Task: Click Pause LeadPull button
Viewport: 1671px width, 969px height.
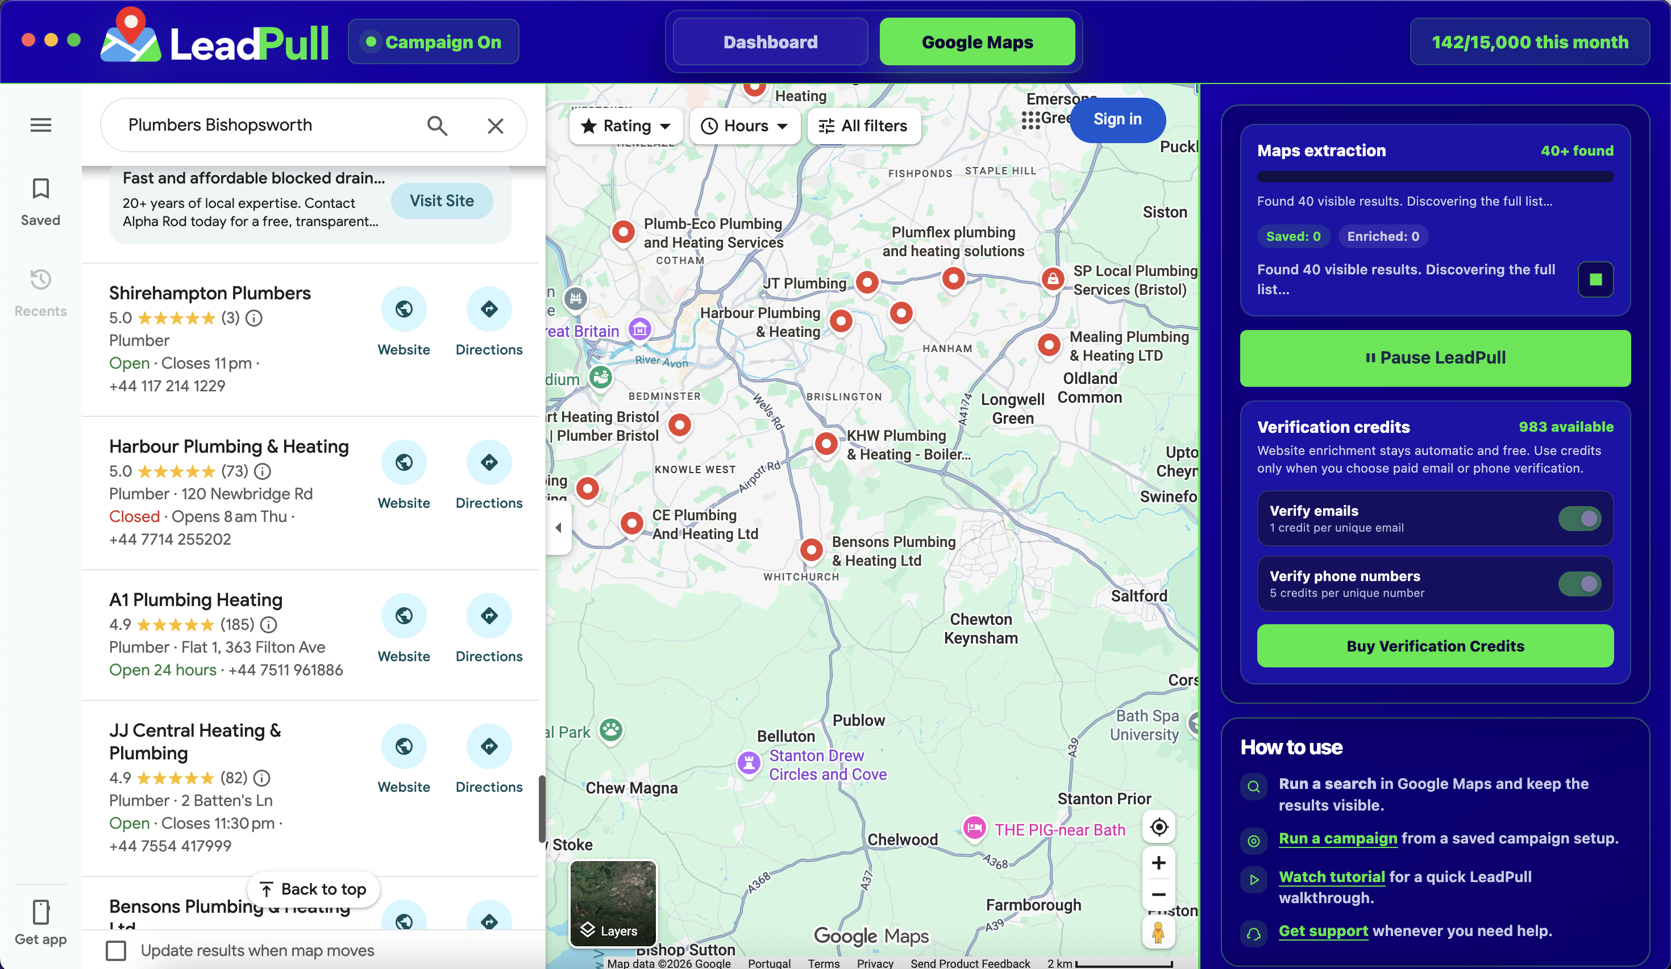Action: [x=1435, y=358]
